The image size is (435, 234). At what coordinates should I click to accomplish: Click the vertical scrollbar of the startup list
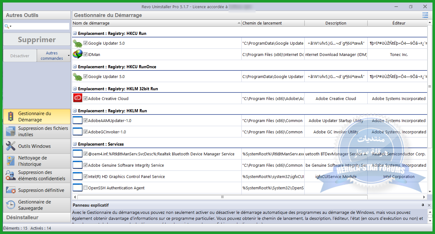[430, 86]
